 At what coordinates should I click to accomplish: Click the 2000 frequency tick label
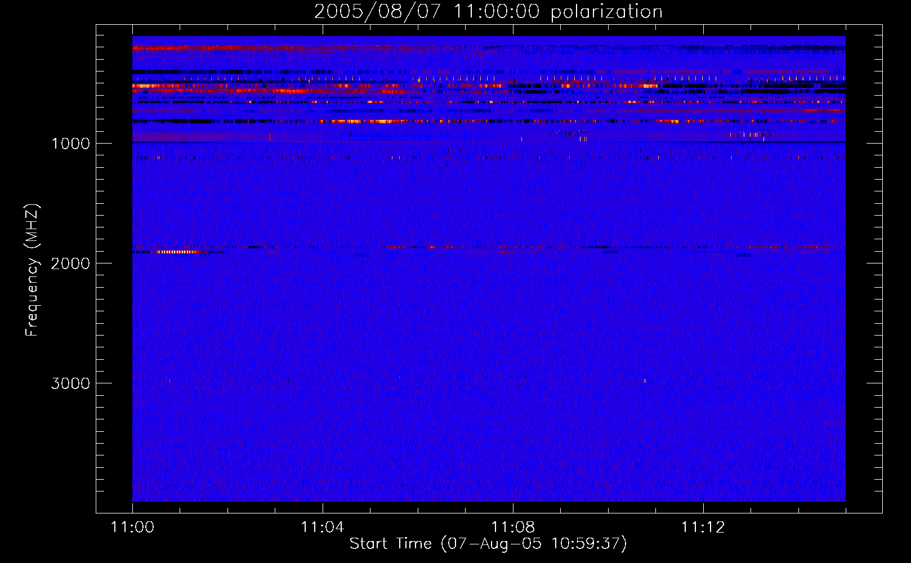coord(70,263)
